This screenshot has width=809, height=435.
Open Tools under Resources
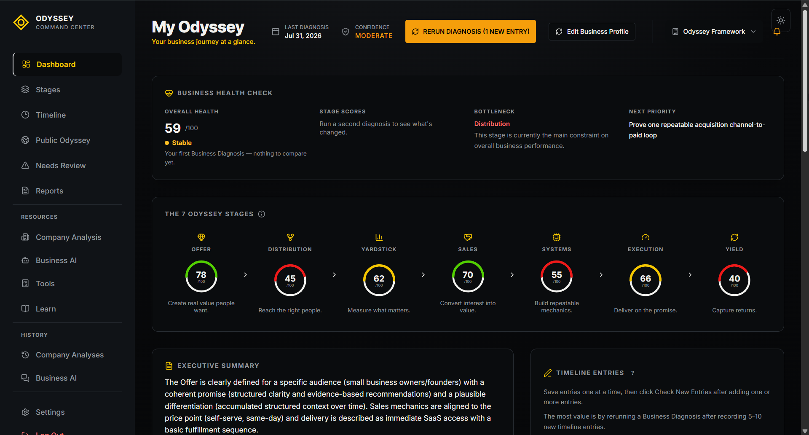[67, 283]
